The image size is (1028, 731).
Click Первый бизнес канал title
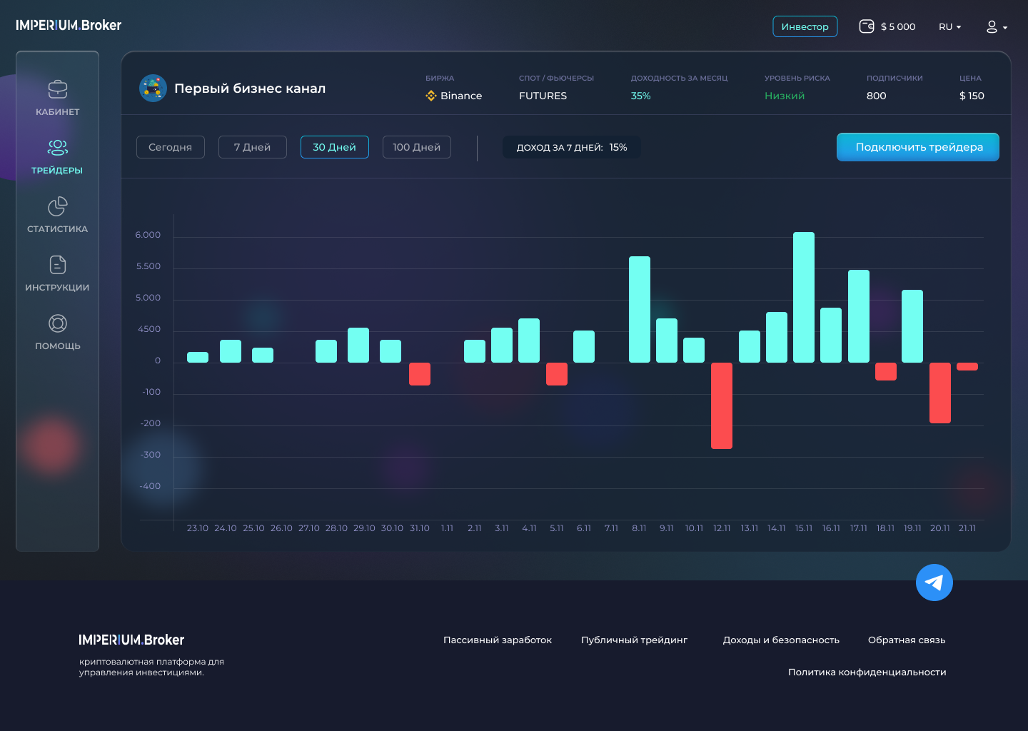(x=250, y=89)
